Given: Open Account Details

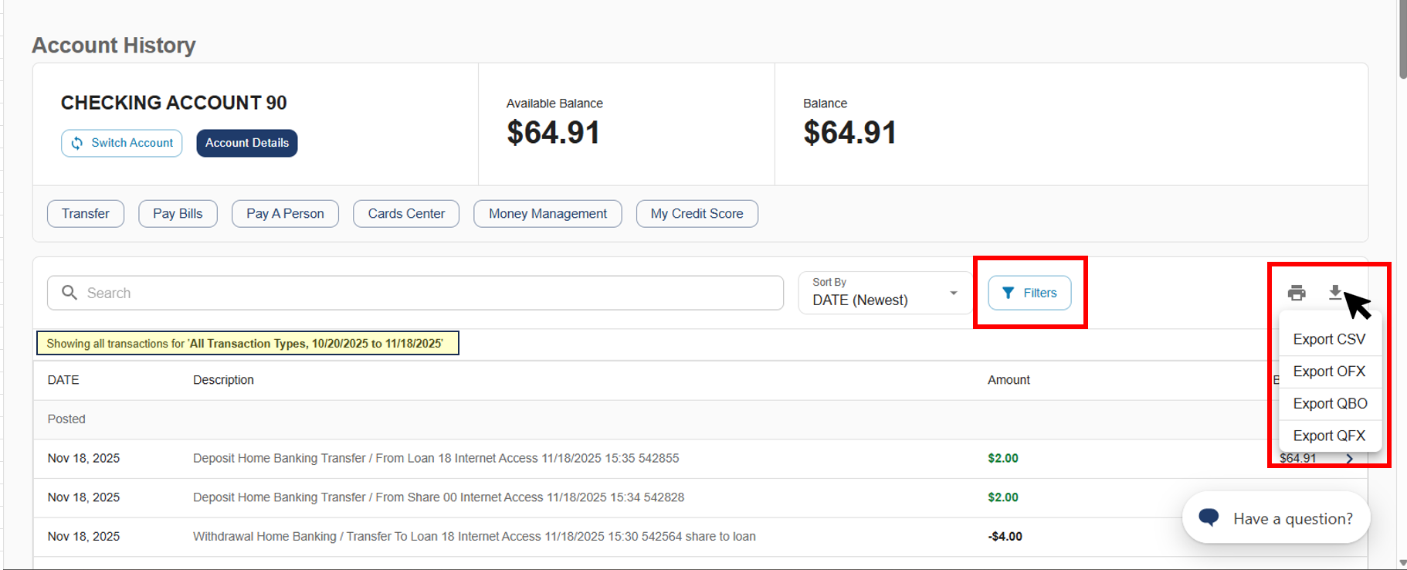Looking at the screenshot, I should 247,143.
